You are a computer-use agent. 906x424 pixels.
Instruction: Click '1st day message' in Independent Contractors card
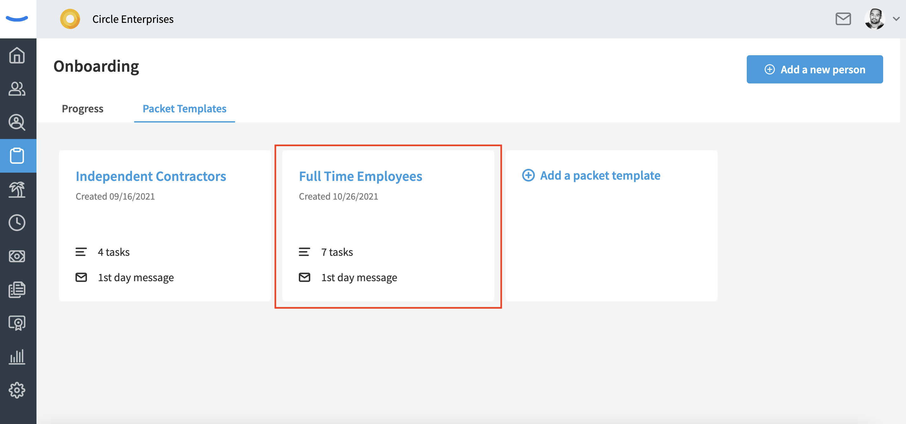[136, 278]
